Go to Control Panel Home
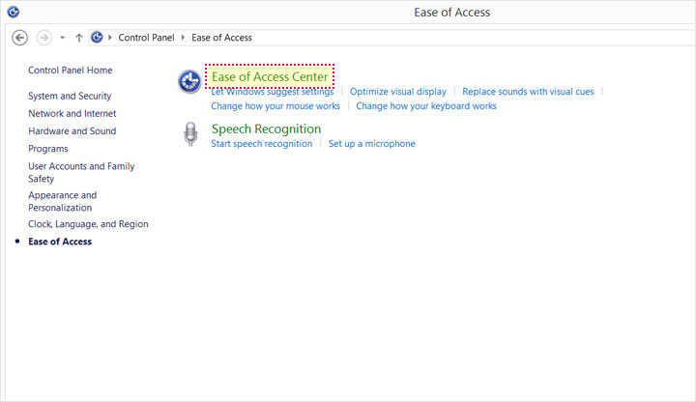 (70, 71)
